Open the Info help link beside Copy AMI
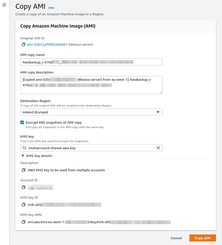The image size is (222, 245). tap(51, 8)
